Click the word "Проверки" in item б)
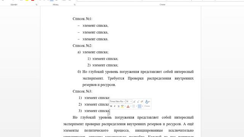The image size is (244, 137). (x=136, y=78)
